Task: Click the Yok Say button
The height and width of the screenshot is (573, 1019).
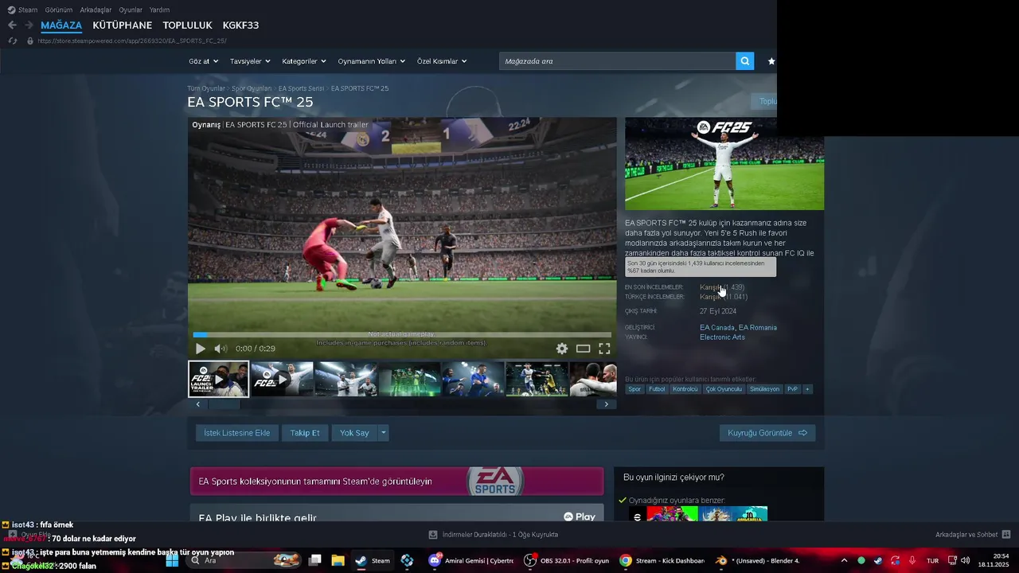Action: point(354,433)
